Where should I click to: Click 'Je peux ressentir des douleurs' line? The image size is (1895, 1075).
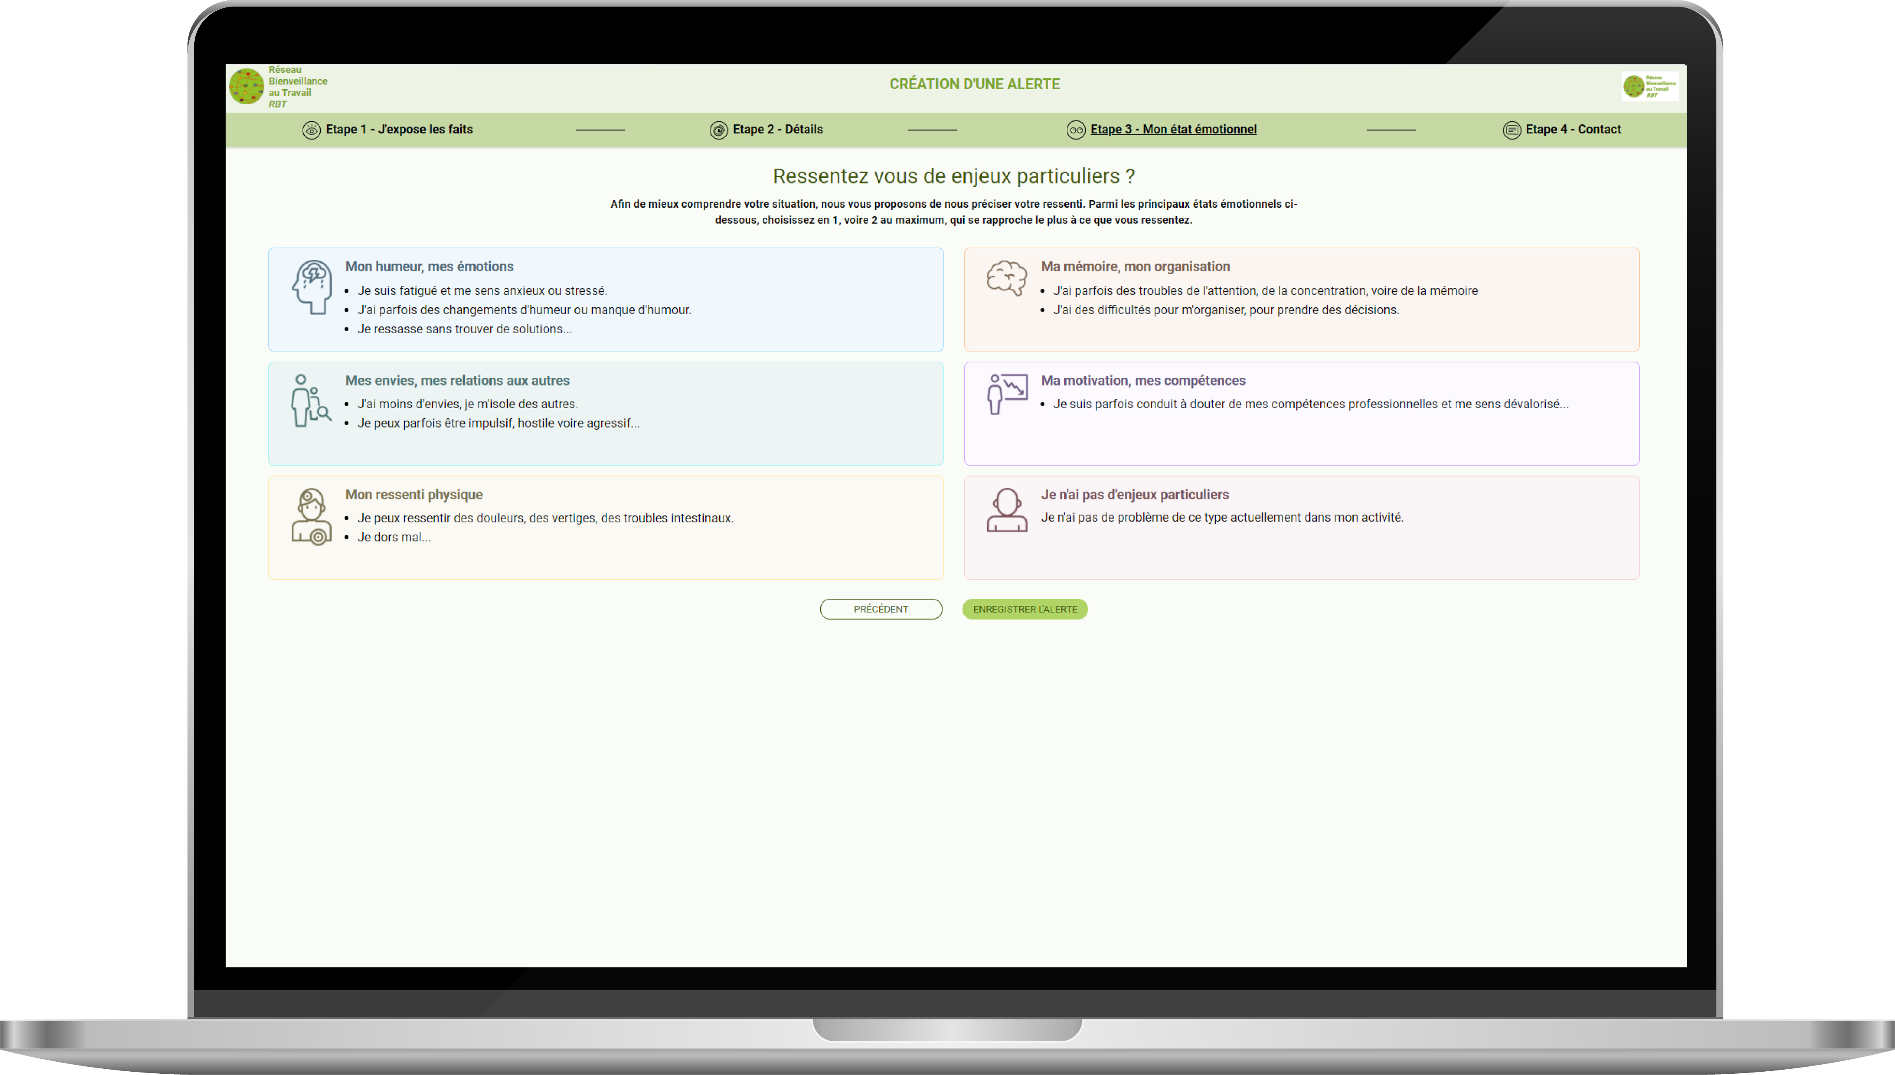tap(545, 518)
